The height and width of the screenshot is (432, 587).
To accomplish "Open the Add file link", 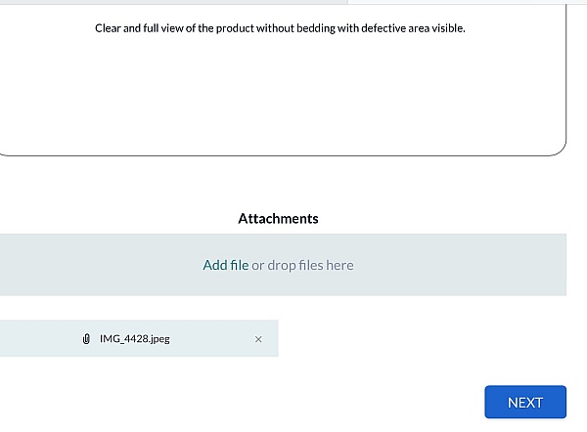I will [x=226, y=265].
